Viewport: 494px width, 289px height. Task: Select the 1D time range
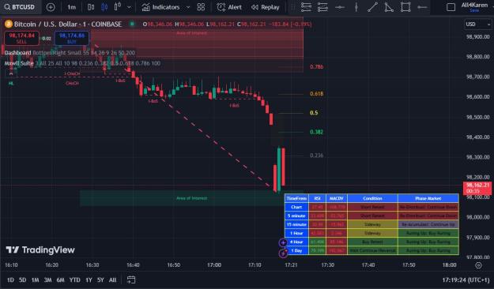pyautogui.click(x=10, y=280)
